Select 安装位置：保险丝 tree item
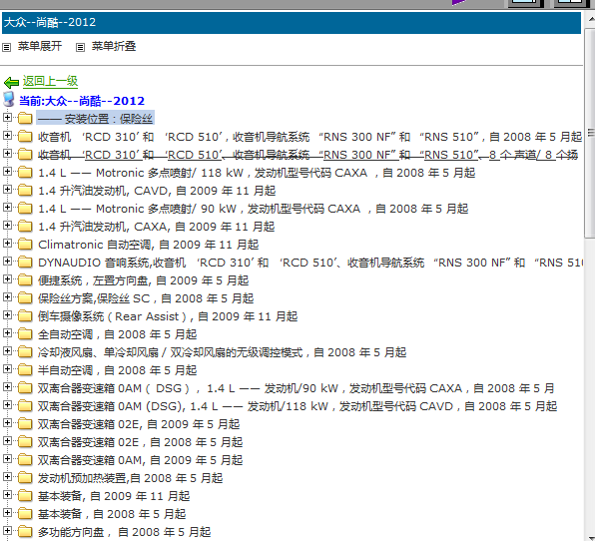The height and width of the screenshot is (541, 595). point(95,119)
